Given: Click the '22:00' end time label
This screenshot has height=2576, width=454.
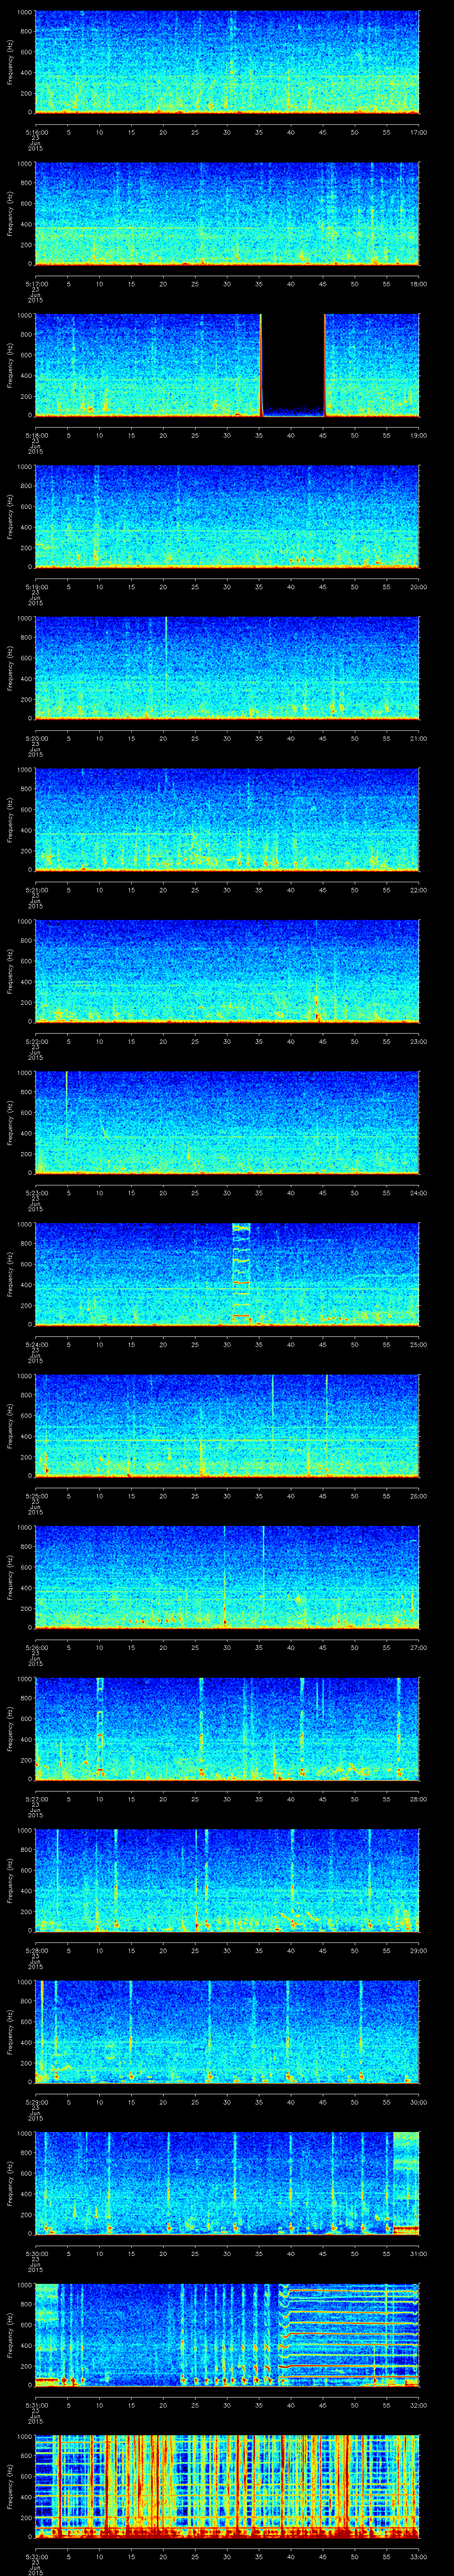Looking at the screenshot, I should pyautogui.click(x=418, y=890).
